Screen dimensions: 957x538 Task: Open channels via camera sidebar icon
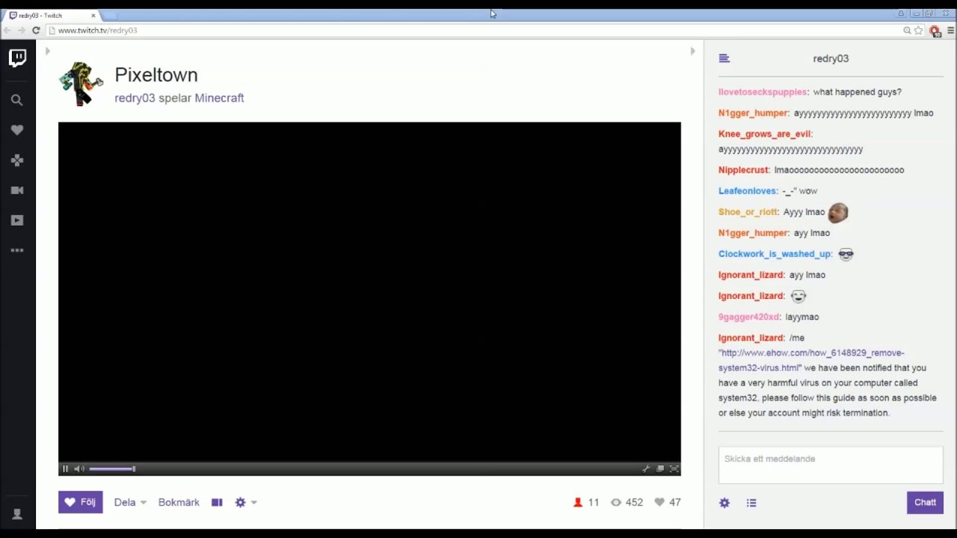click(x=17, y=190)
